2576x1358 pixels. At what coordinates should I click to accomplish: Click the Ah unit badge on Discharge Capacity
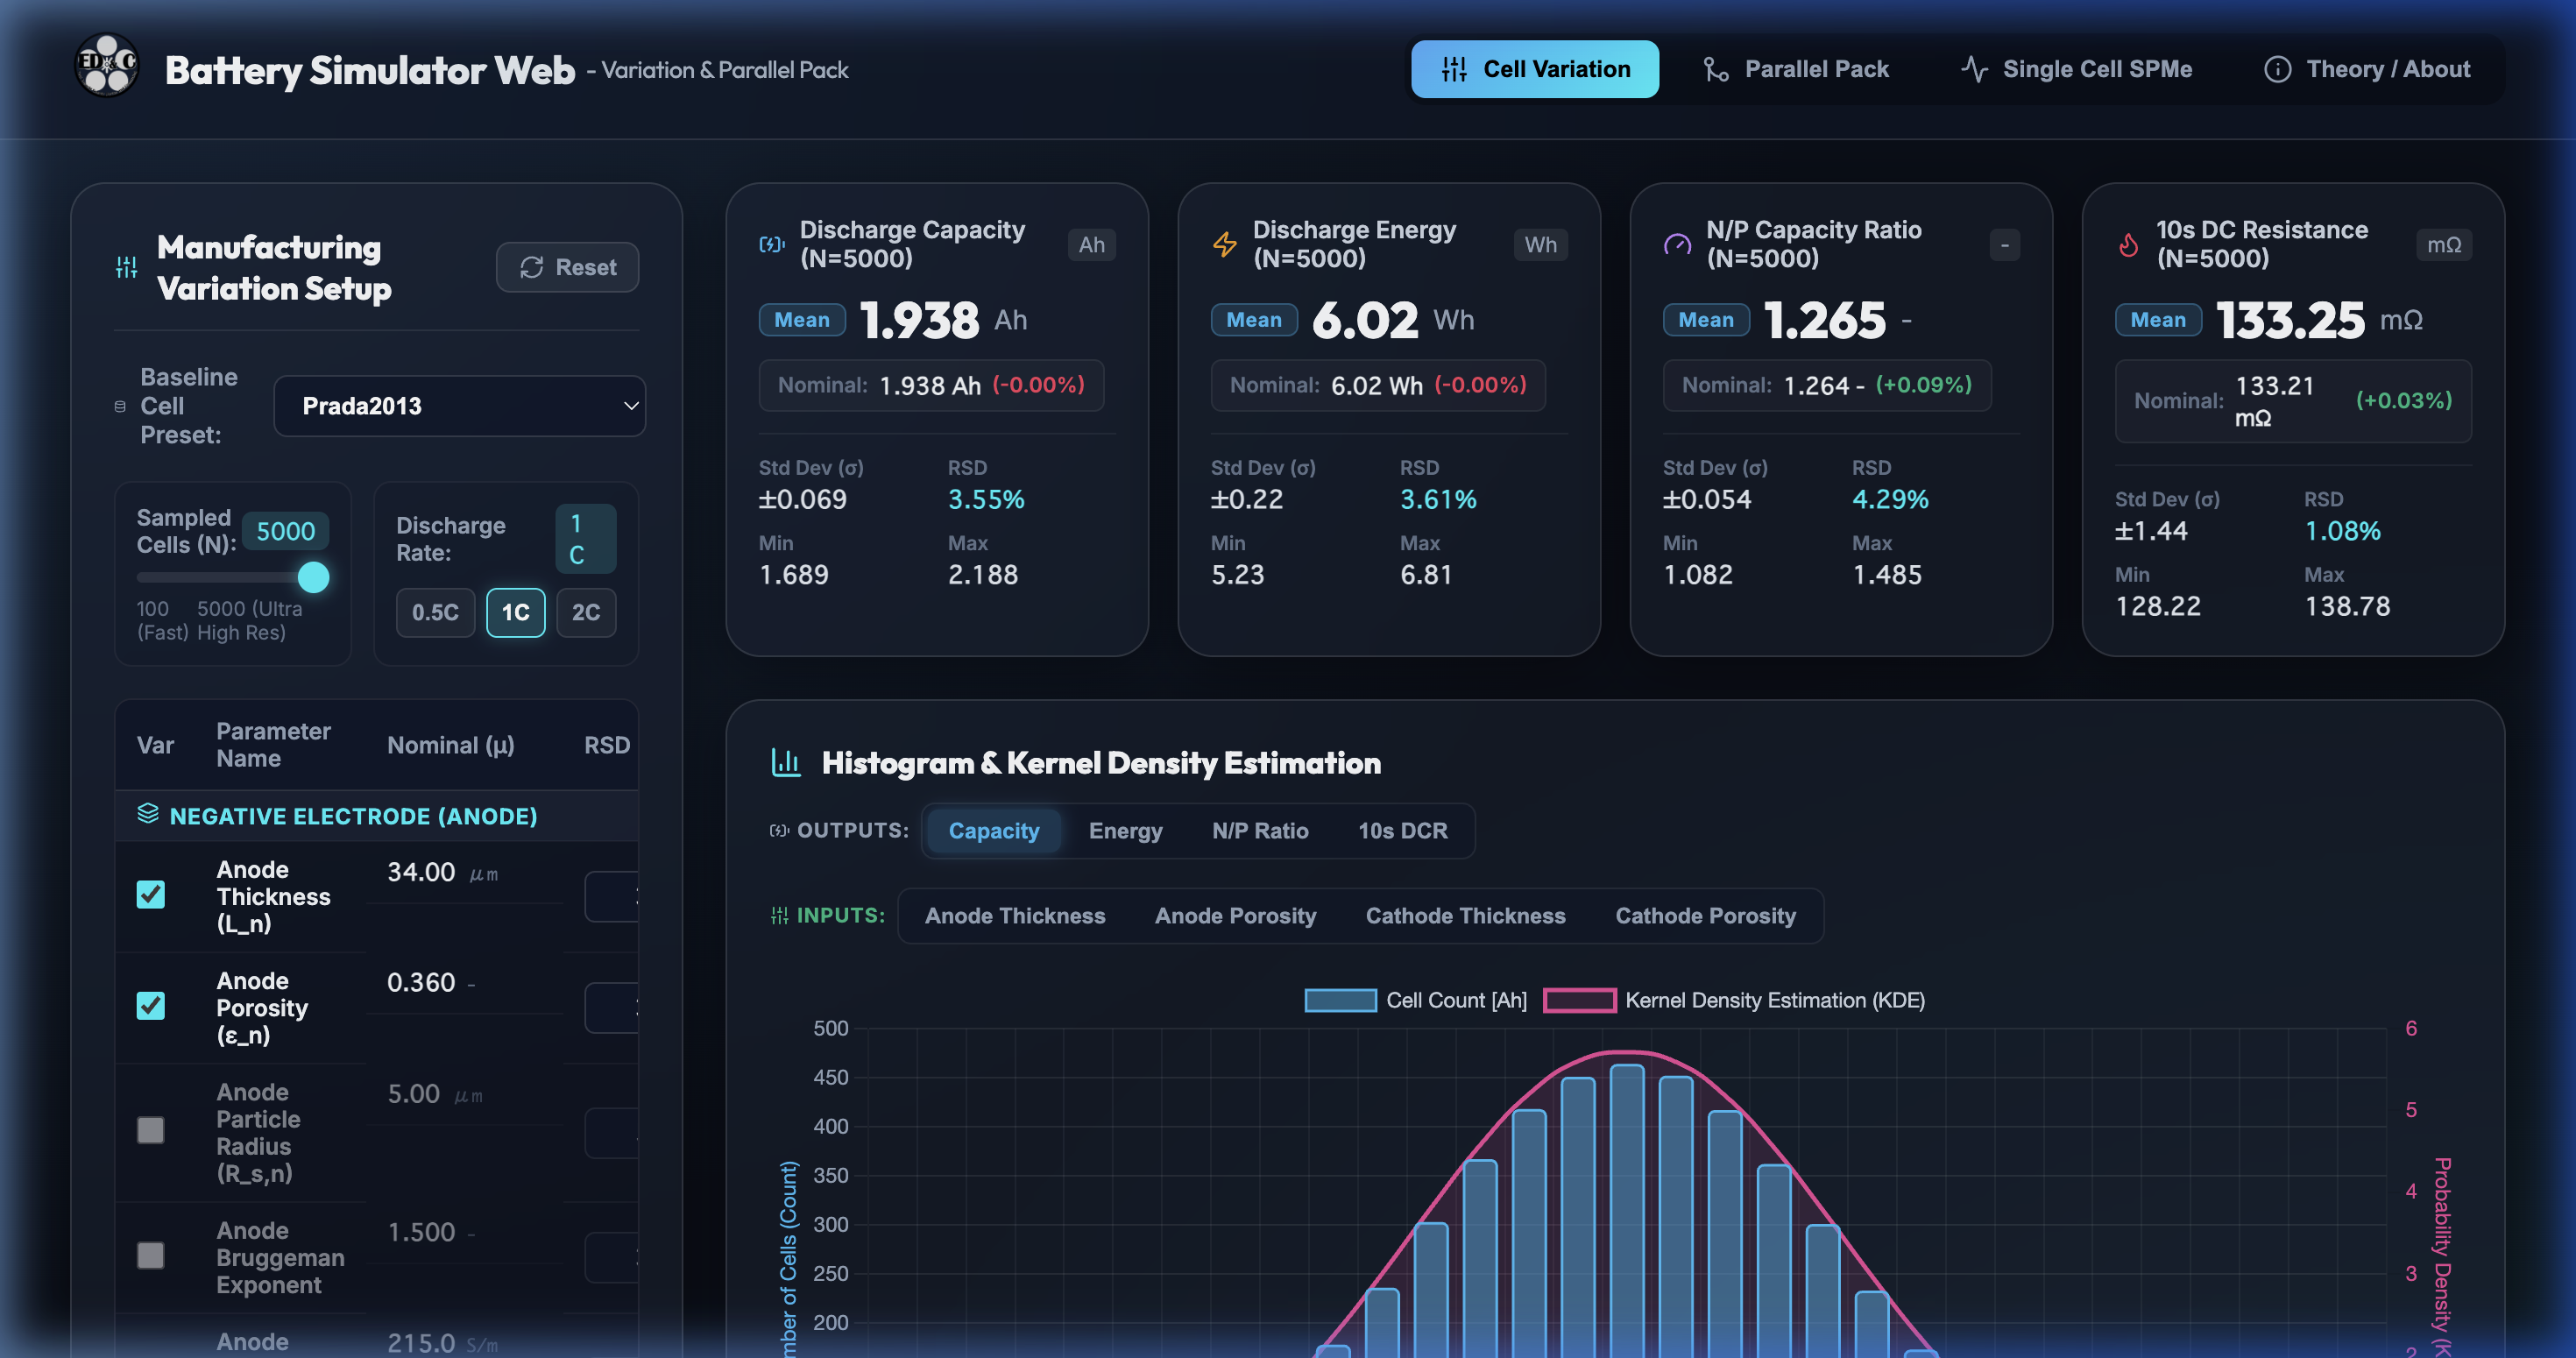[1091, 244]
